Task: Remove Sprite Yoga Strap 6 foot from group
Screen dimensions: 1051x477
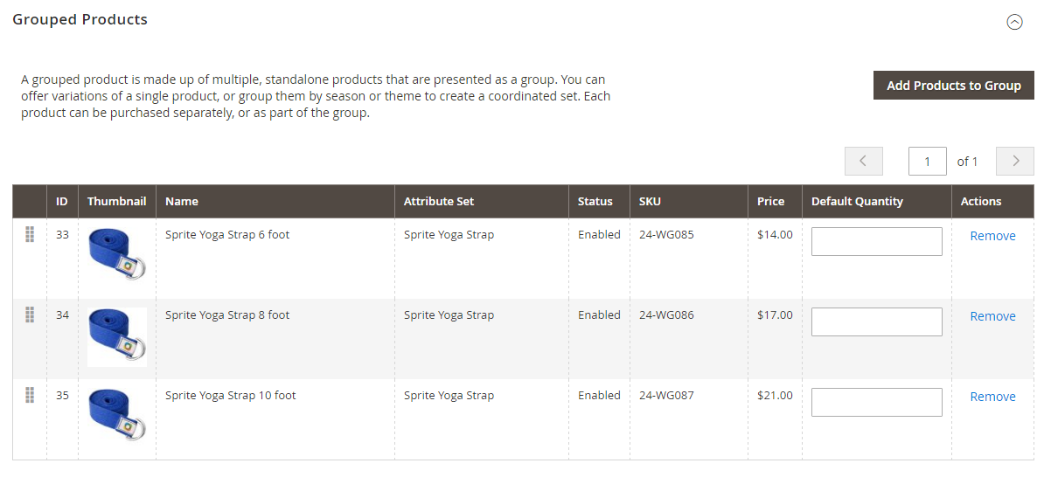Action: click(x=992, y=236)
